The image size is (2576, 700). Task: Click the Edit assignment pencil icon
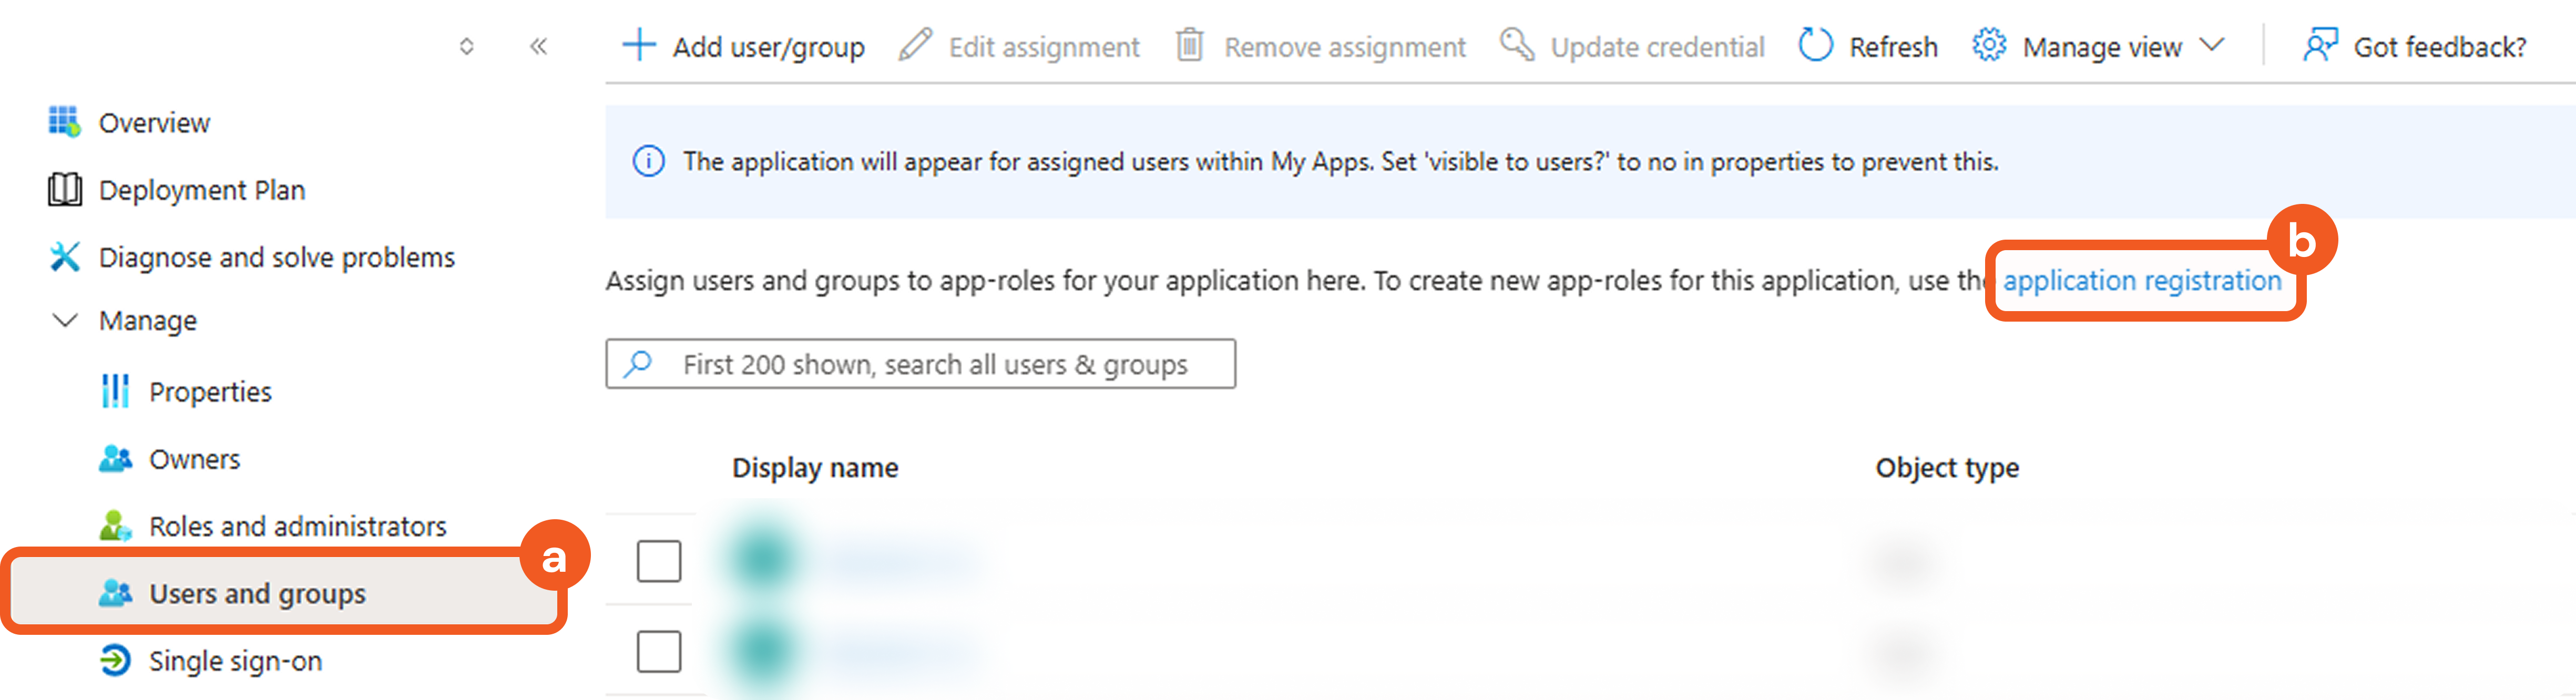pyautogui.click(x=914, y=46)
